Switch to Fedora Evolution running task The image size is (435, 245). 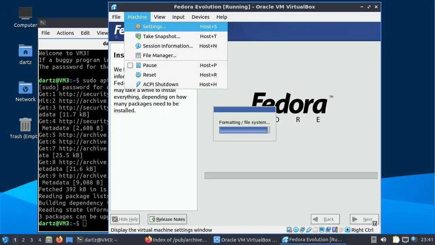(x=313, y=240)
